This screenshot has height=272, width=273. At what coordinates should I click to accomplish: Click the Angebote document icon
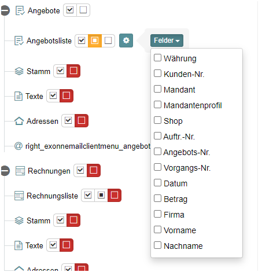tap(20, 10)
